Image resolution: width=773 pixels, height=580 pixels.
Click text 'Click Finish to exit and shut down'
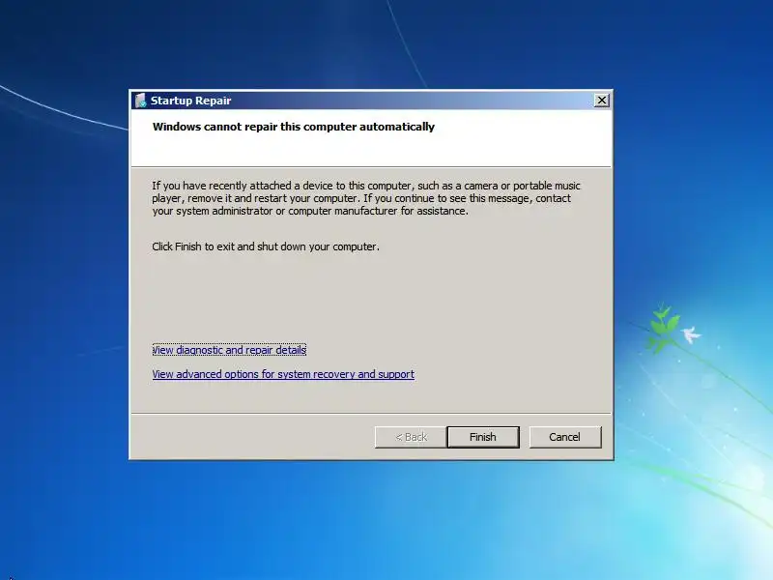coord(230,246)
